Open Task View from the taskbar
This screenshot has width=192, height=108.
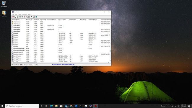[x=46, y=106]
